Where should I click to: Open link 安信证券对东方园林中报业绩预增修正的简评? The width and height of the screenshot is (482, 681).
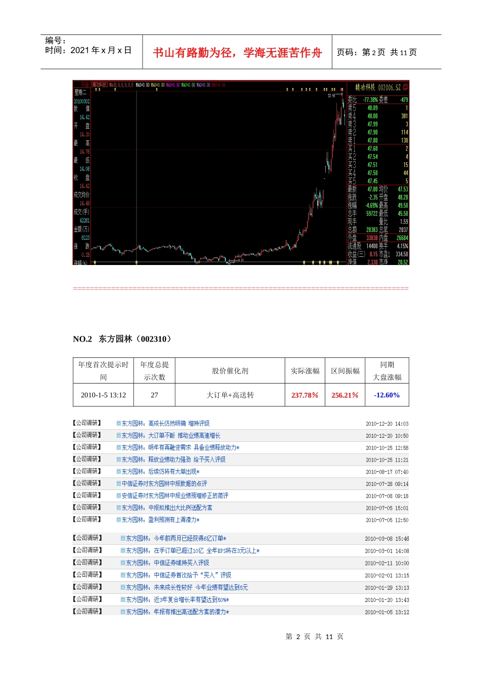point(175,496)
